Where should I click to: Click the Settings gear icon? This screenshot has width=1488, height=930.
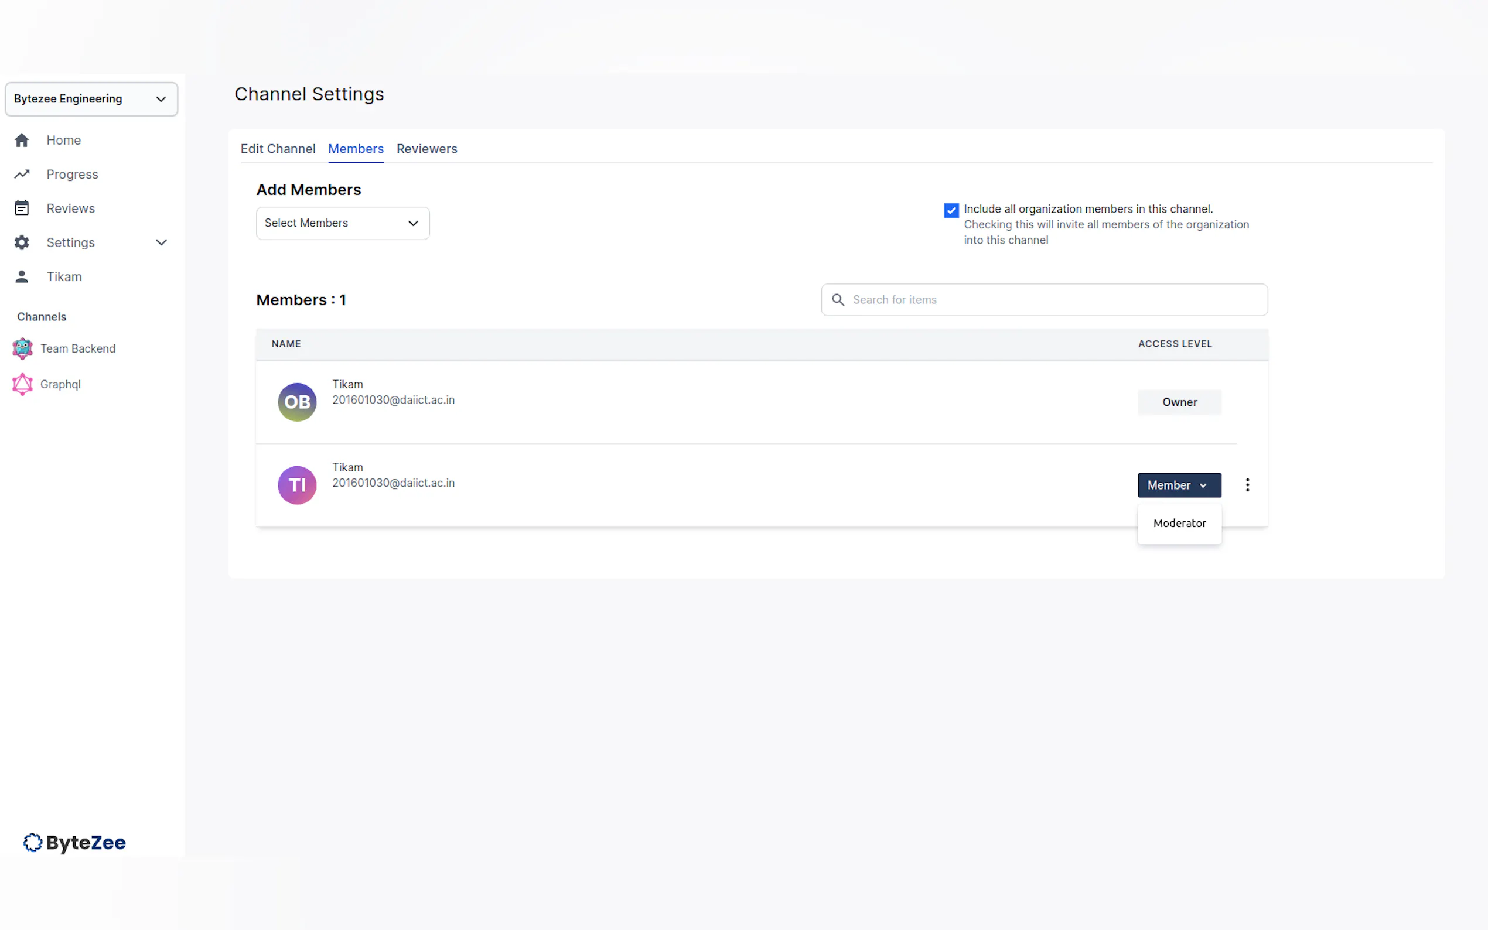(22, 242)
